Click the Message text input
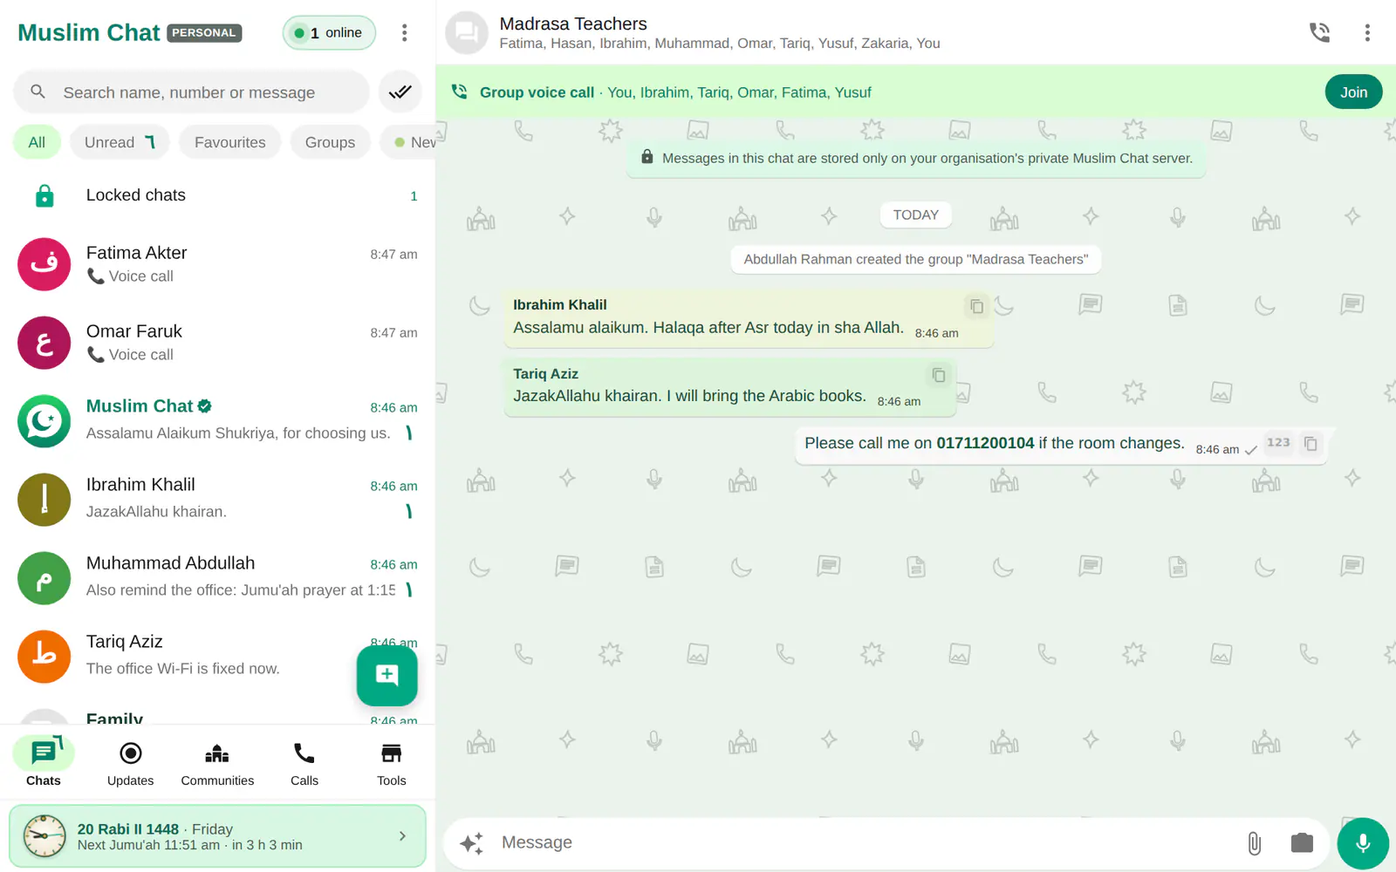This screenshot has height=872, width=1396. (x=864, y=843)
